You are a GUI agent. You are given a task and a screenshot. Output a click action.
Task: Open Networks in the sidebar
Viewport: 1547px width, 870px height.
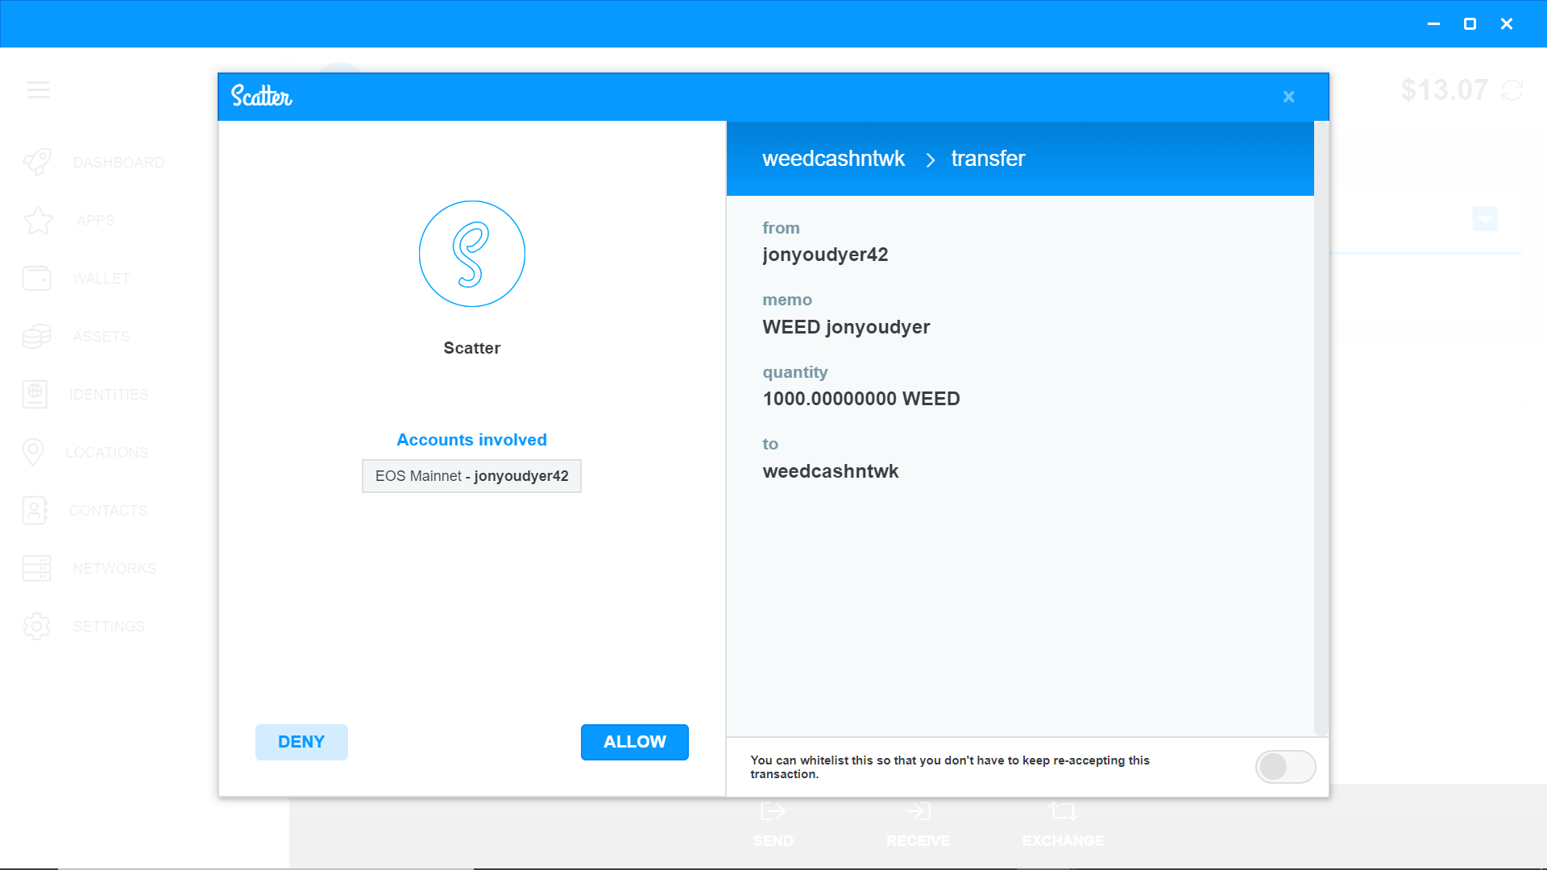114,568
